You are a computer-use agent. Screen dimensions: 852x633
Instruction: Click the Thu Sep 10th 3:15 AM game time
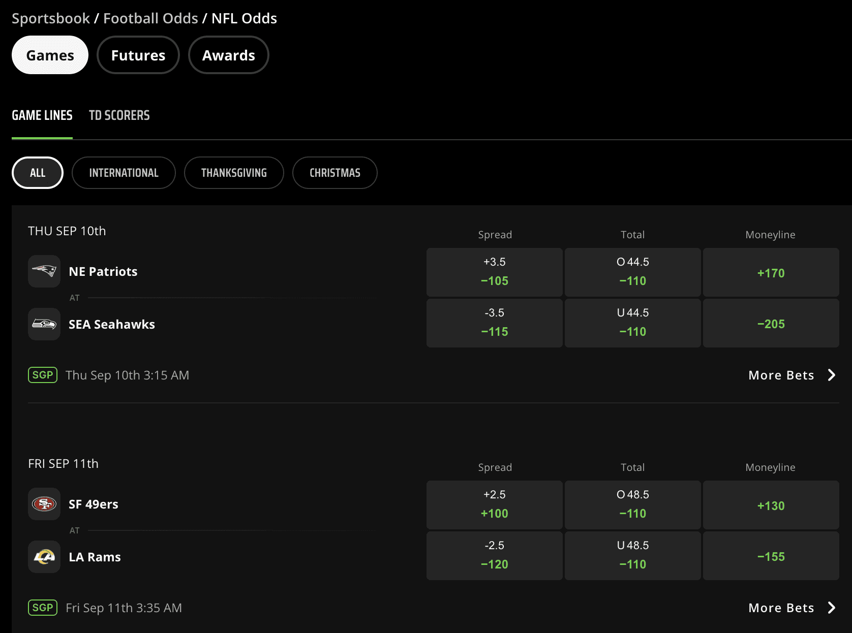tap(128, 375)
